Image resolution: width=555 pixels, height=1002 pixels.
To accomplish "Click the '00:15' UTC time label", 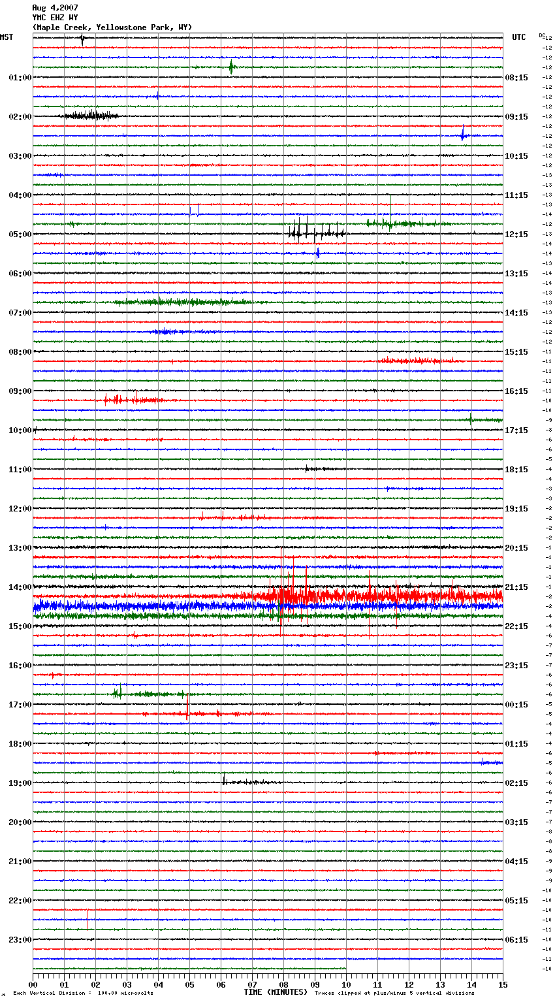I will point(516,705).
